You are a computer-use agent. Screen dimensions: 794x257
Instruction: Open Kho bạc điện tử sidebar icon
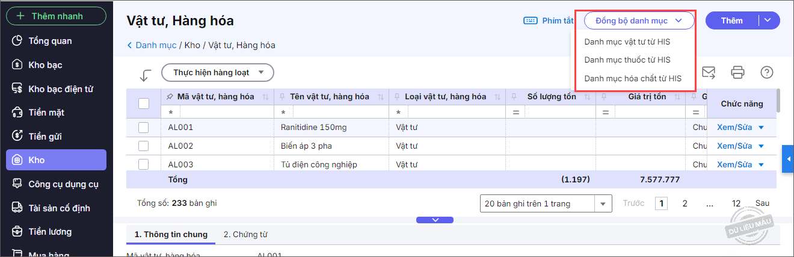(18, 89)
